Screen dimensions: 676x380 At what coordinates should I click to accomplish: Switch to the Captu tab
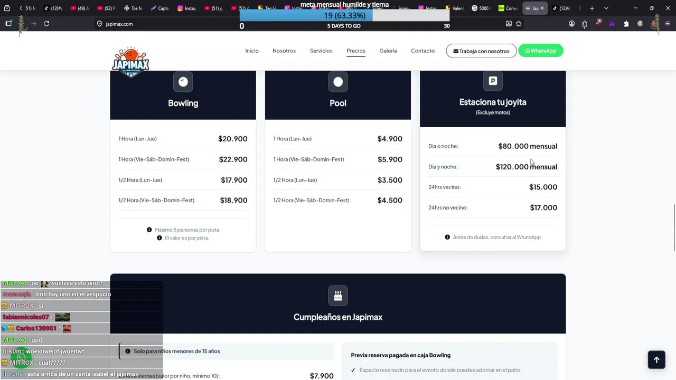(159, 8)
